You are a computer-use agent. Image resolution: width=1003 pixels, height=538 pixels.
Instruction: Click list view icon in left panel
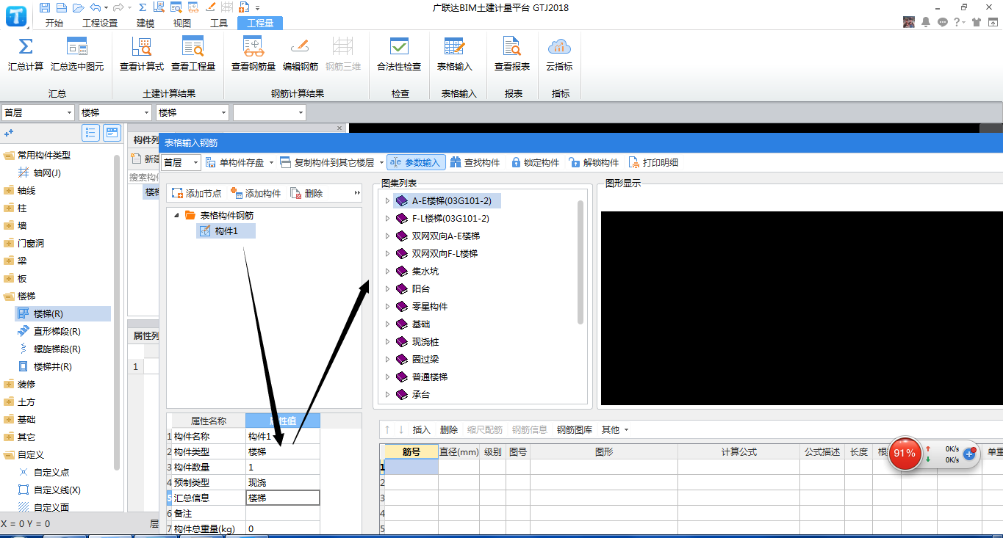[x=90, y=133]
